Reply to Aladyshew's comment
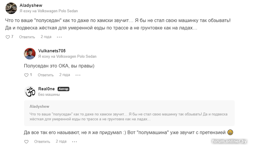Screen dimensions: 253x148 tap(27, 37)
